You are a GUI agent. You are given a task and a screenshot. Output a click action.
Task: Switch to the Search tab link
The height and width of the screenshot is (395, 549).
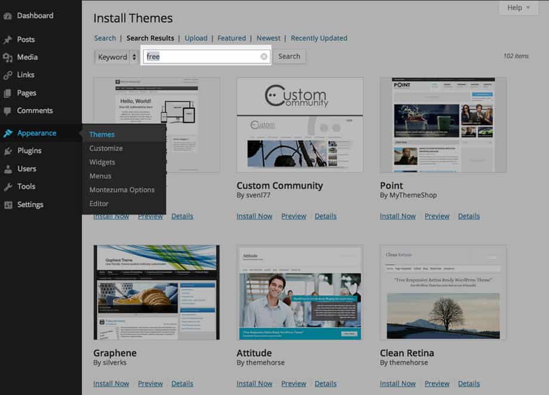click(104, 38)
